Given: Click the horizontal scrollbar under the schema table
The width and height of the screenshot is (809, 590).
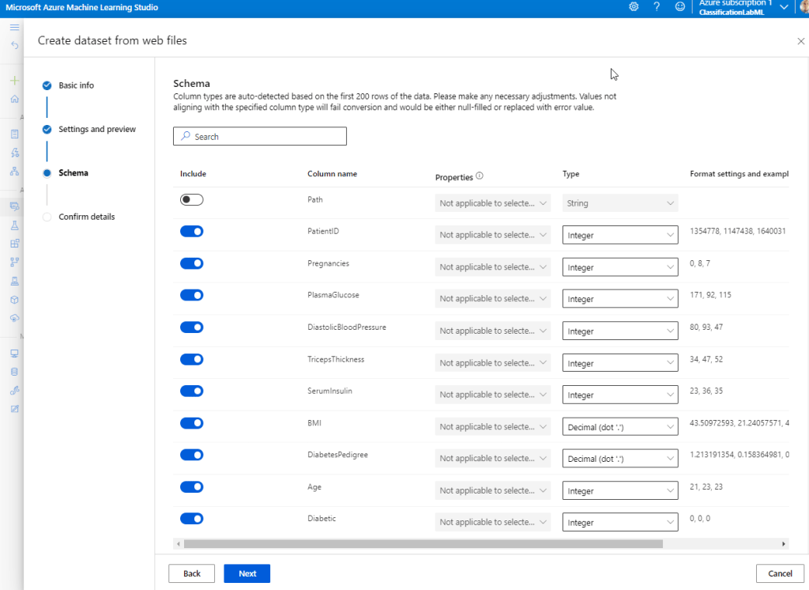Looking at the screenshot, I should click(423, 544).
